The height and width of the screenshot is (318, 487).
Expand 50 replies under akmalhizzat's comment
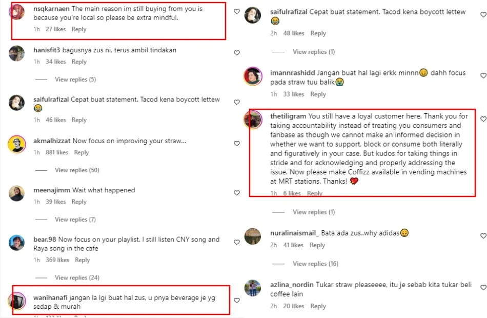pos(77,170)
